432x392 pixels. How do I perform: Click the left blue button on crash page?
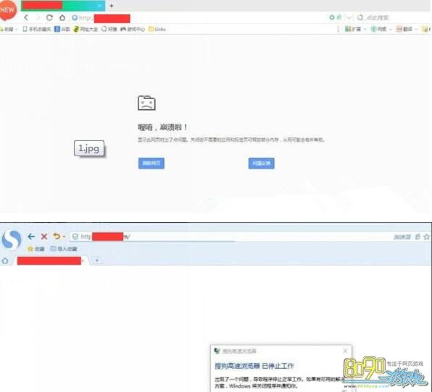coord(151,163)
